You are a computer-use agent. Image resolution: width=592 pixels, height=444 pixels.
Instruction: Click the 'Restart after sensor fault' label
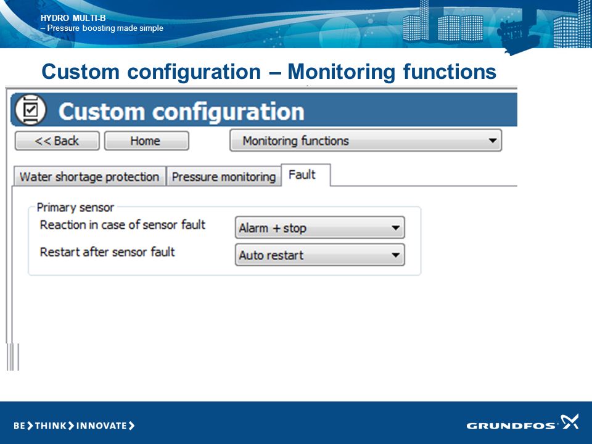[x=107, y=252]
